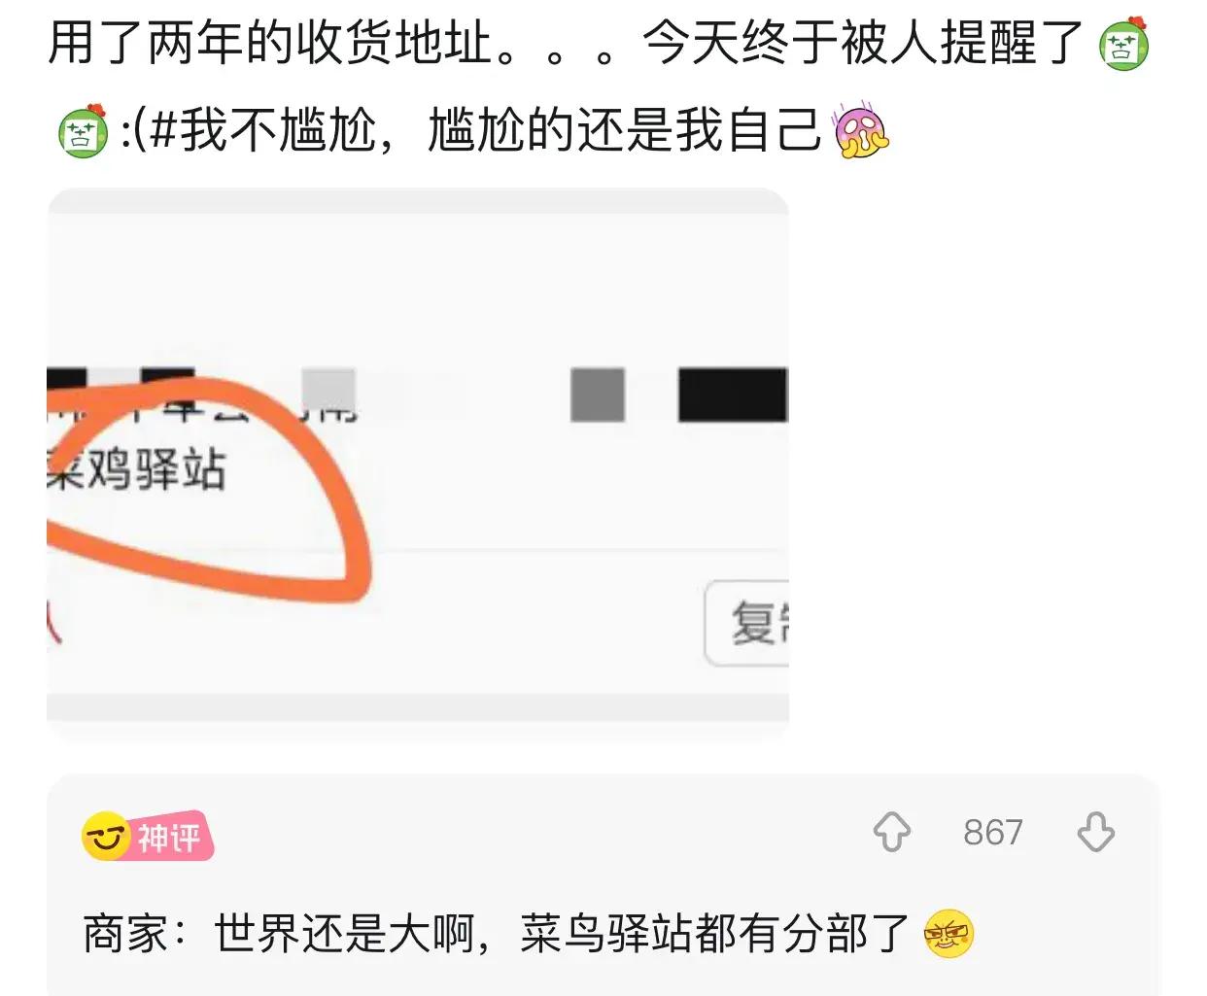Click the partially visible 复制 button in the image
Image resolution: width=1207 pixels, height=996 pixels.
pos(746,623)
